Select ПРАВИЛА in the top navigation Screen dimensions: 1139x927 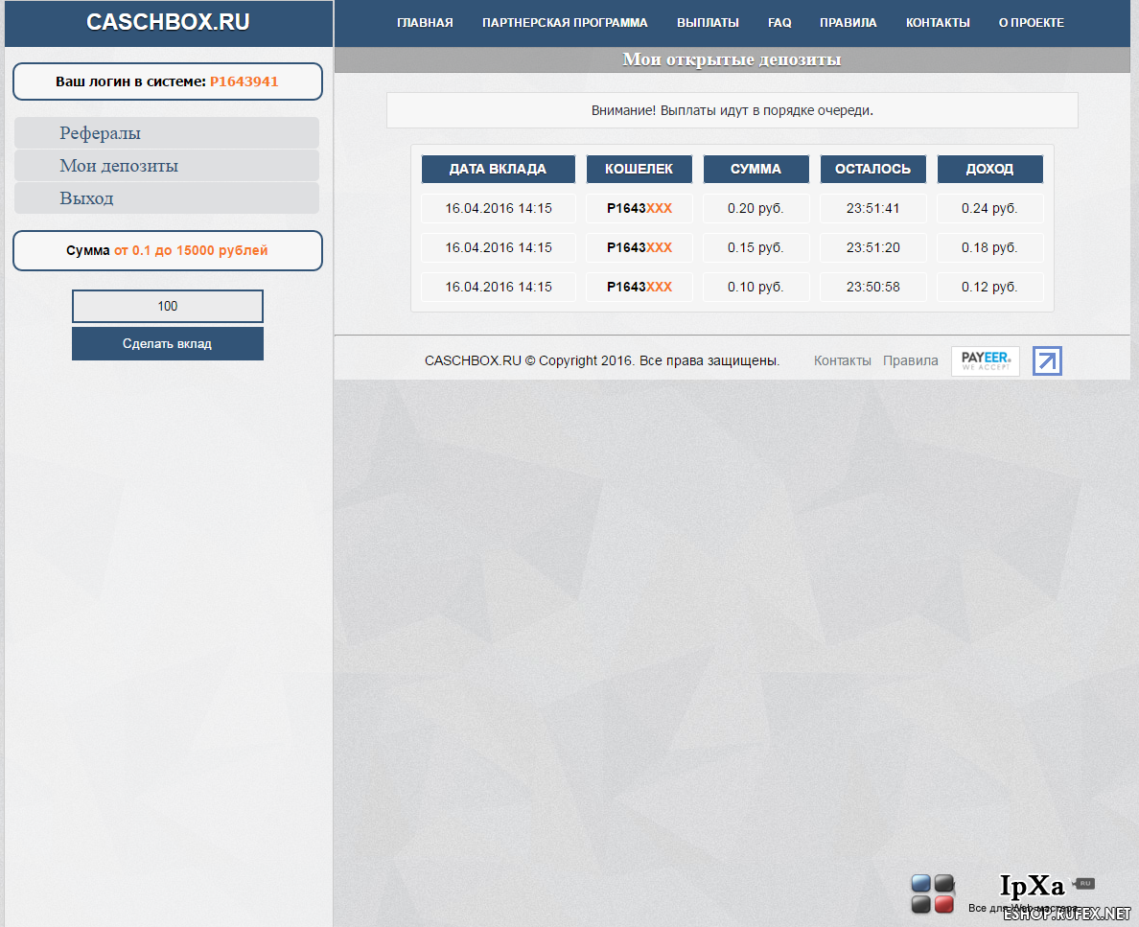click(x=848, y=23)
